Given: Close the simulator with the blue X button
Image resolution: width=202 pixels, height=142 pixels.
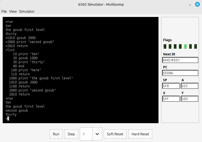Looking at the screenshot, I should (197, 5).
